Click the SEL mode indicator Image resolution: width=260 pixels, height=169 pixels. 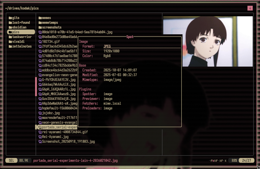pos(11,160)
